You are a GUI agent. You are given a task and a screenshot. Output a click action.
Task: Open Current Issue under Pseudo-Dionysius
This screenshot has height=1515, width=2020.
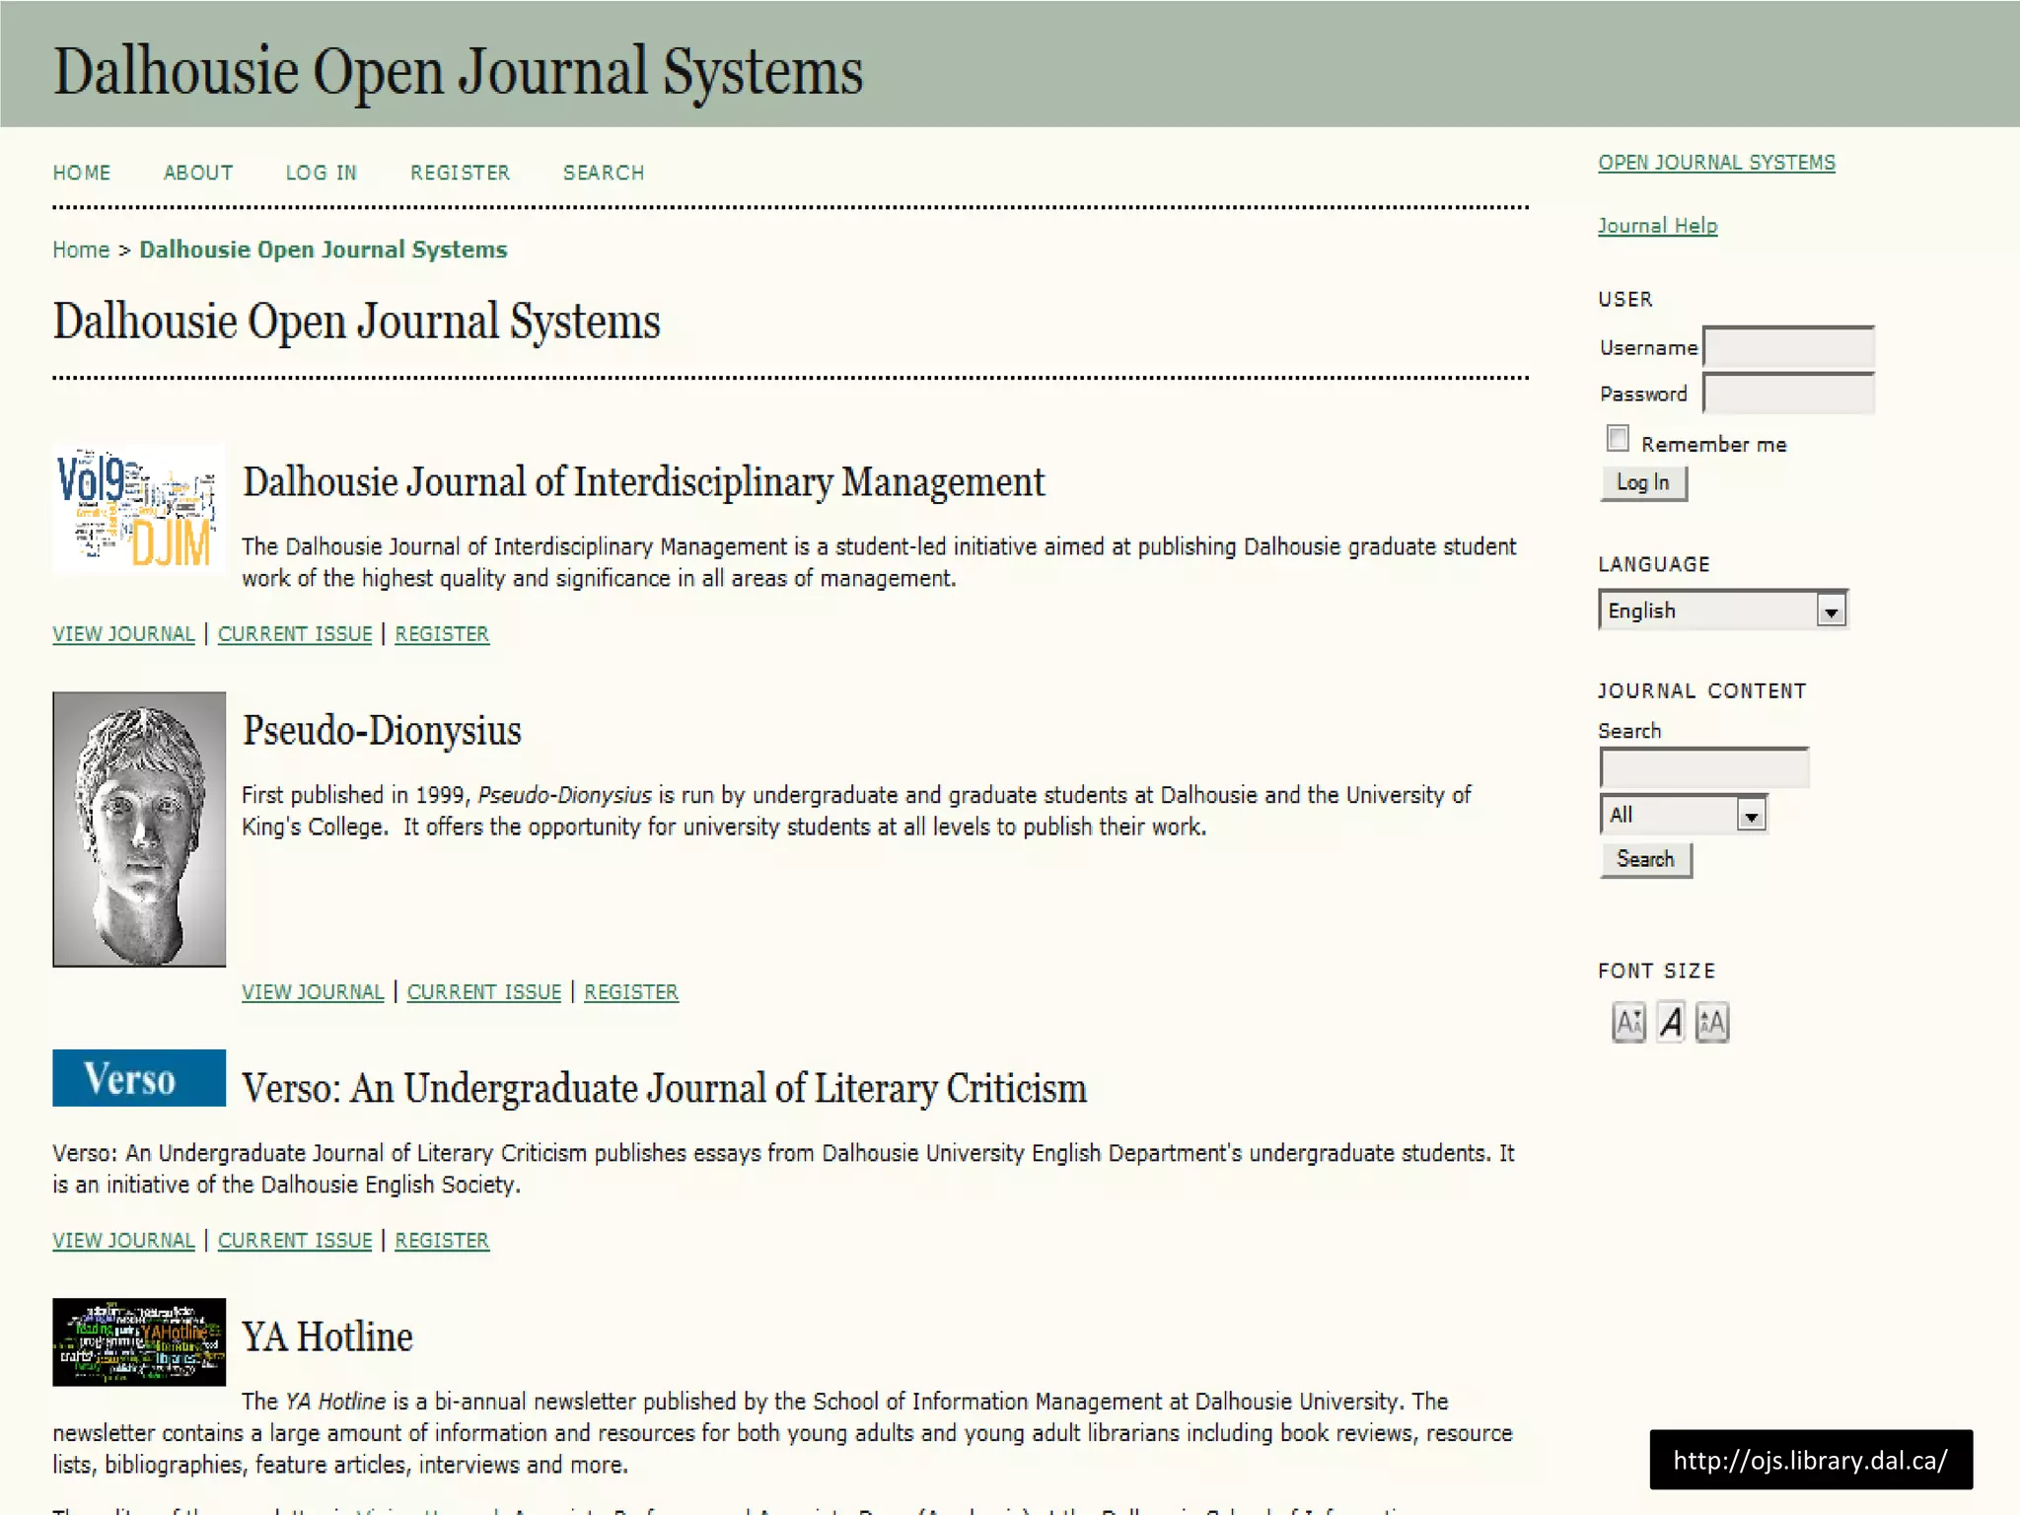pos(484,992)
